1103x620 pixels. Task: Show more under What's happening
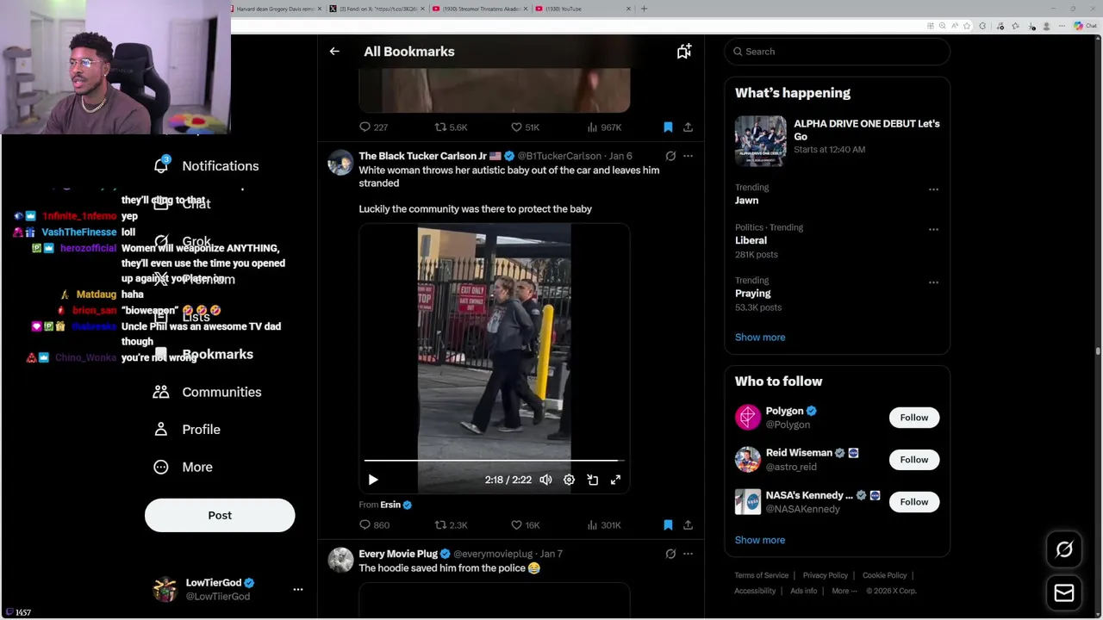click(x=760, y=338)
